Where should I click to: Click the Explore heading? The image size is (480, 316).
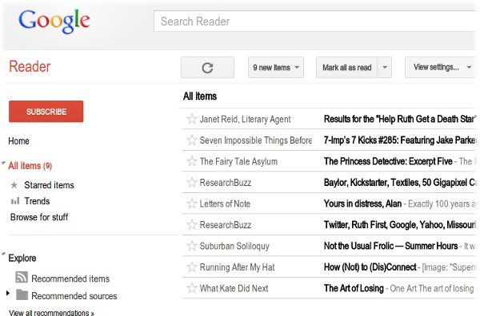pos(22,258)
